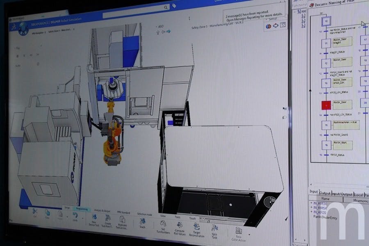Click the Undo icon

pos(75,215)
